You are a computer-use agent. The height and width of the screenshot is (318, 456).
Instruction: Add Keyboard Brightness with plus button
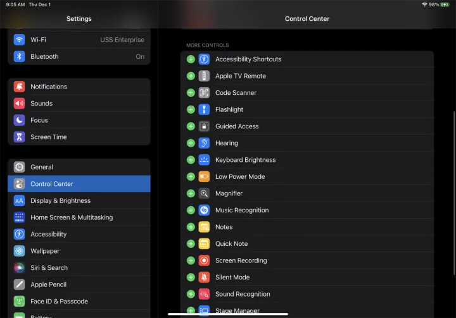coord(191,160)
